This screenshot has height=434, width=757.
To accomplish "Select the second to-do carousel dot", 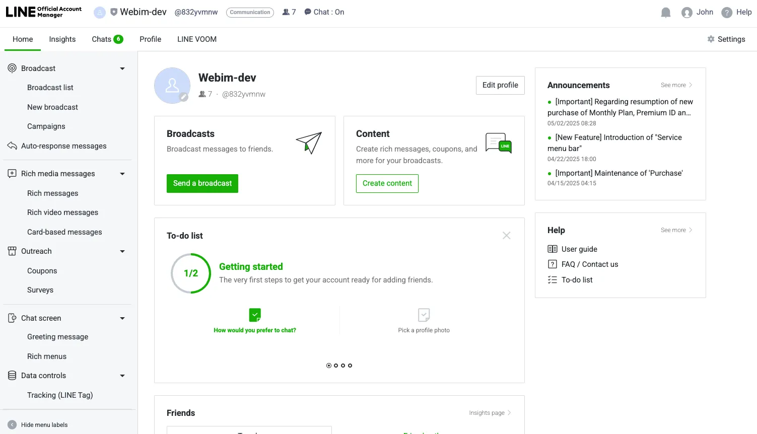I will [336, 366].
